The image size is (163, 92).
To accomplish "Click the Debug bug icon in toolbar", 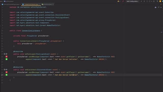I will tap(144, 1).
